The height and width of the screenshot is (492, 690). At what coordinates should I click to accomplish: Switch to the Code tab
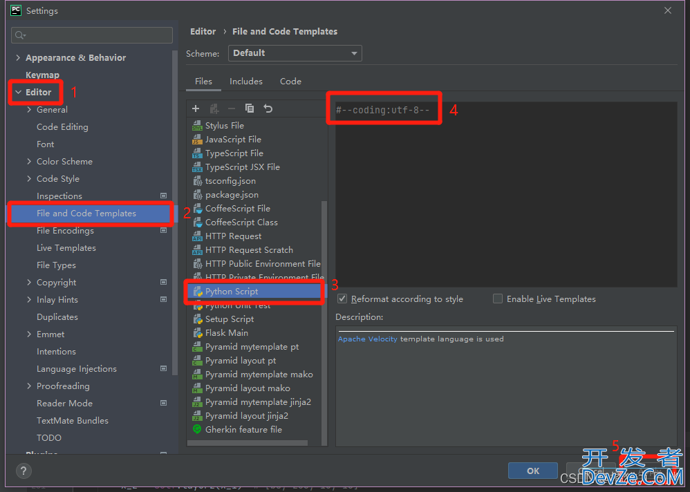(x=290, y=82)
